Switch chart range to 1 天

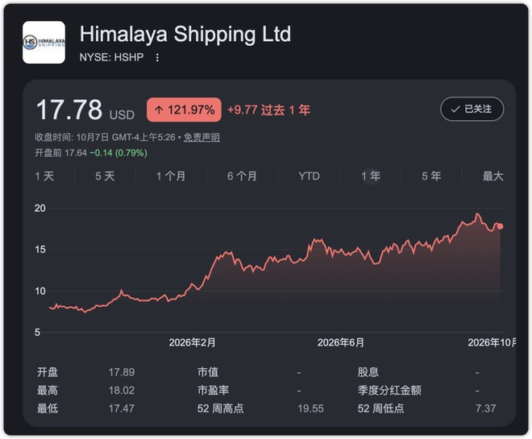pyautogui.click(x=44, y=176)
